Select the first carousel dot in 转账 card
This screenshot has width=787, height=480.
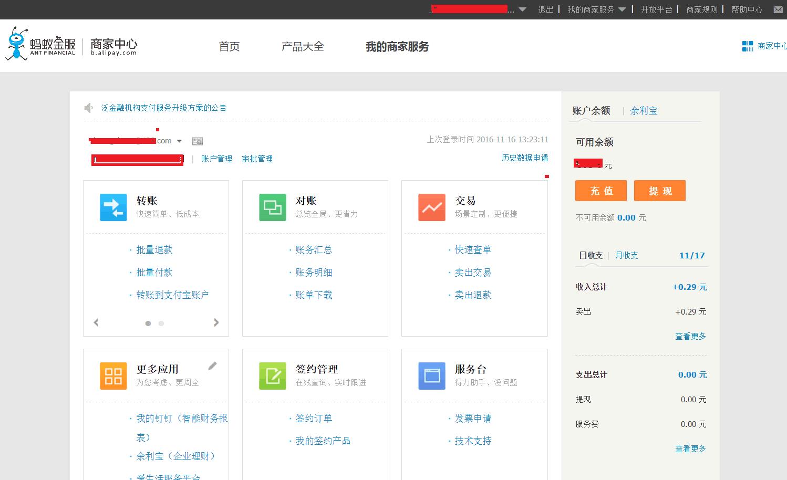point(148,324)
